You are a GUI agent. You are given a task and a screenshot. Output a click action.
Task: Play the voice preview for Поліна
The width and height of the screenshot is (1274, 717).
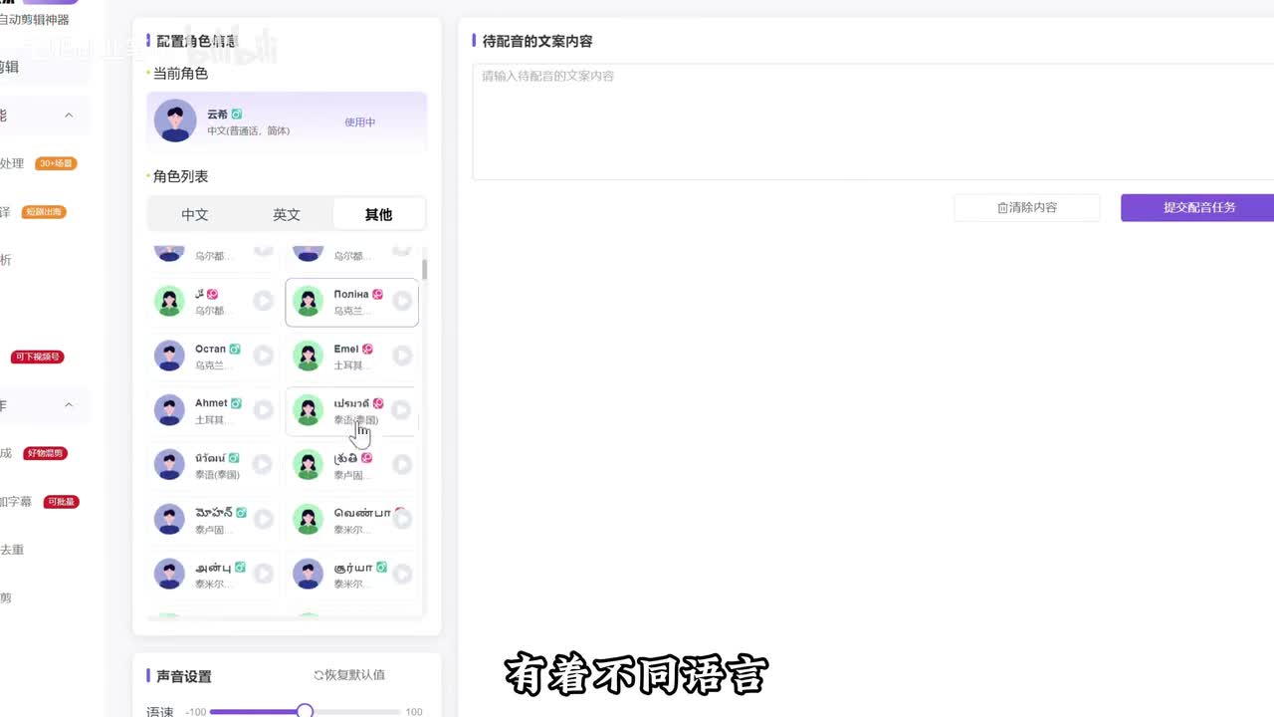click(402, 301)
